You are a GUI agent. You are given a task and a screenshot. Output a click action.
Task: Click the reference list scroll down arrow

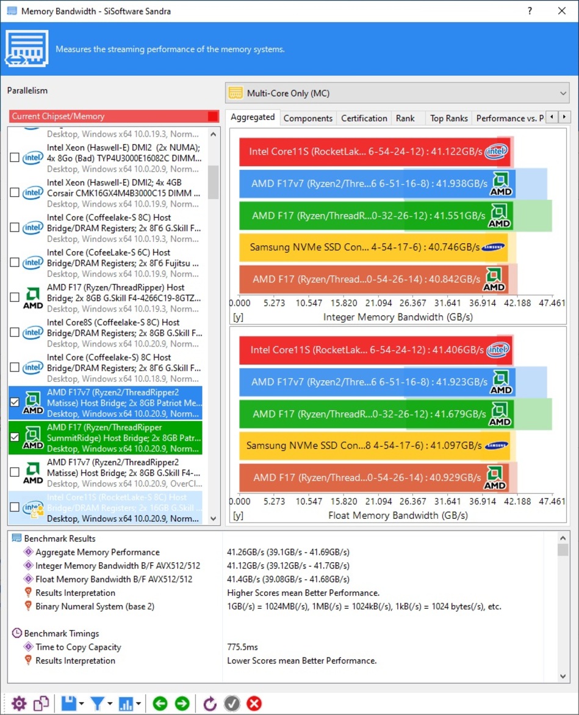click(x=213, y=518)
